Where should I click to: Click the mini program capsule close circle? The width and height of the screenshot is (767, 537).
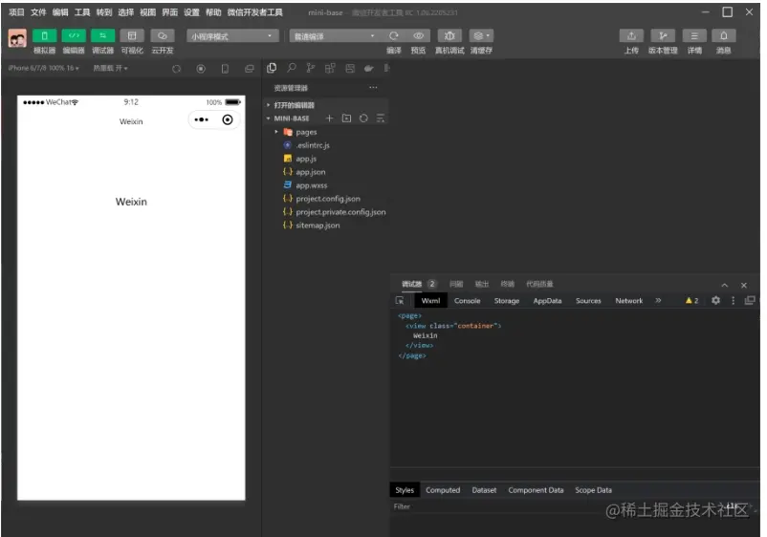[x=228, y=119]
